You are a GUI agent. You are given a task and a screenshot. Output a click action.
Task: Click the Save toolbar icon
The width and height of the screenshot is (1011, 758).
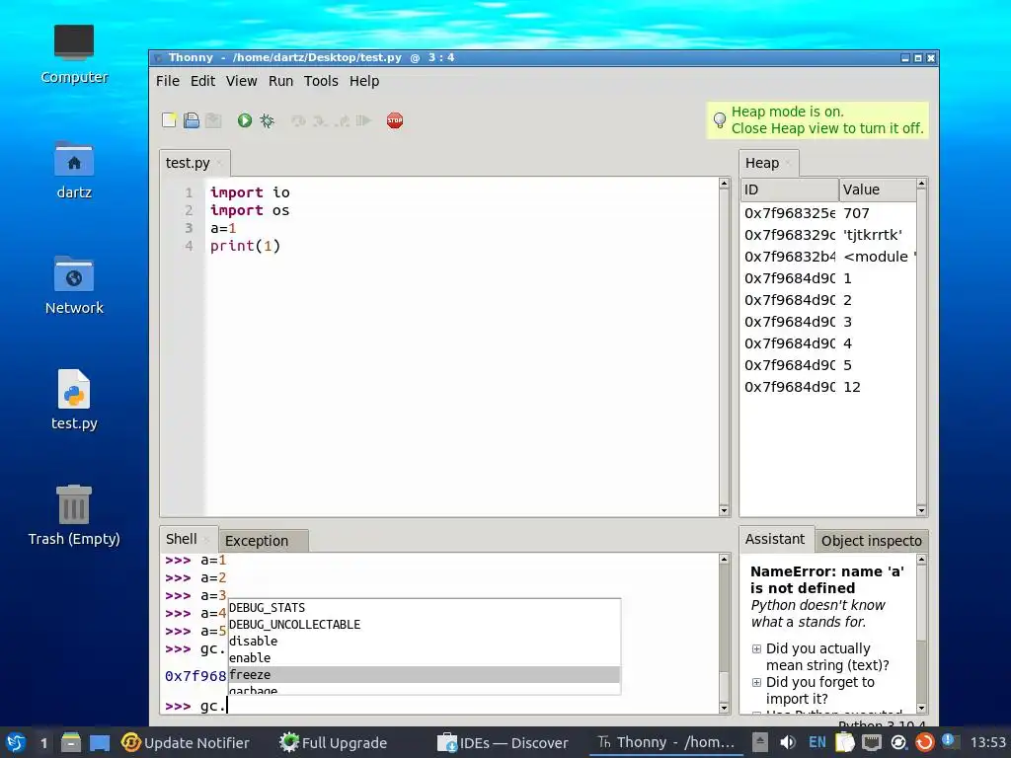[213, 120]
